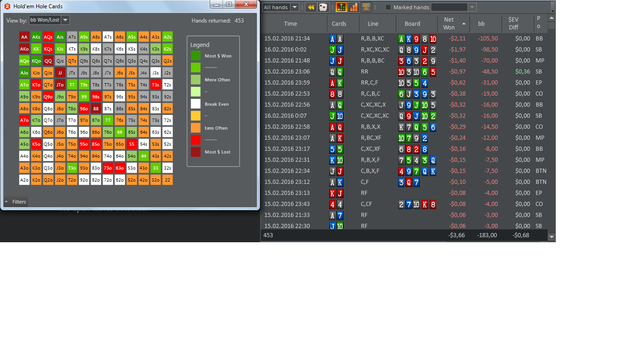Open the Marked hands combo box

coord(453,7)
